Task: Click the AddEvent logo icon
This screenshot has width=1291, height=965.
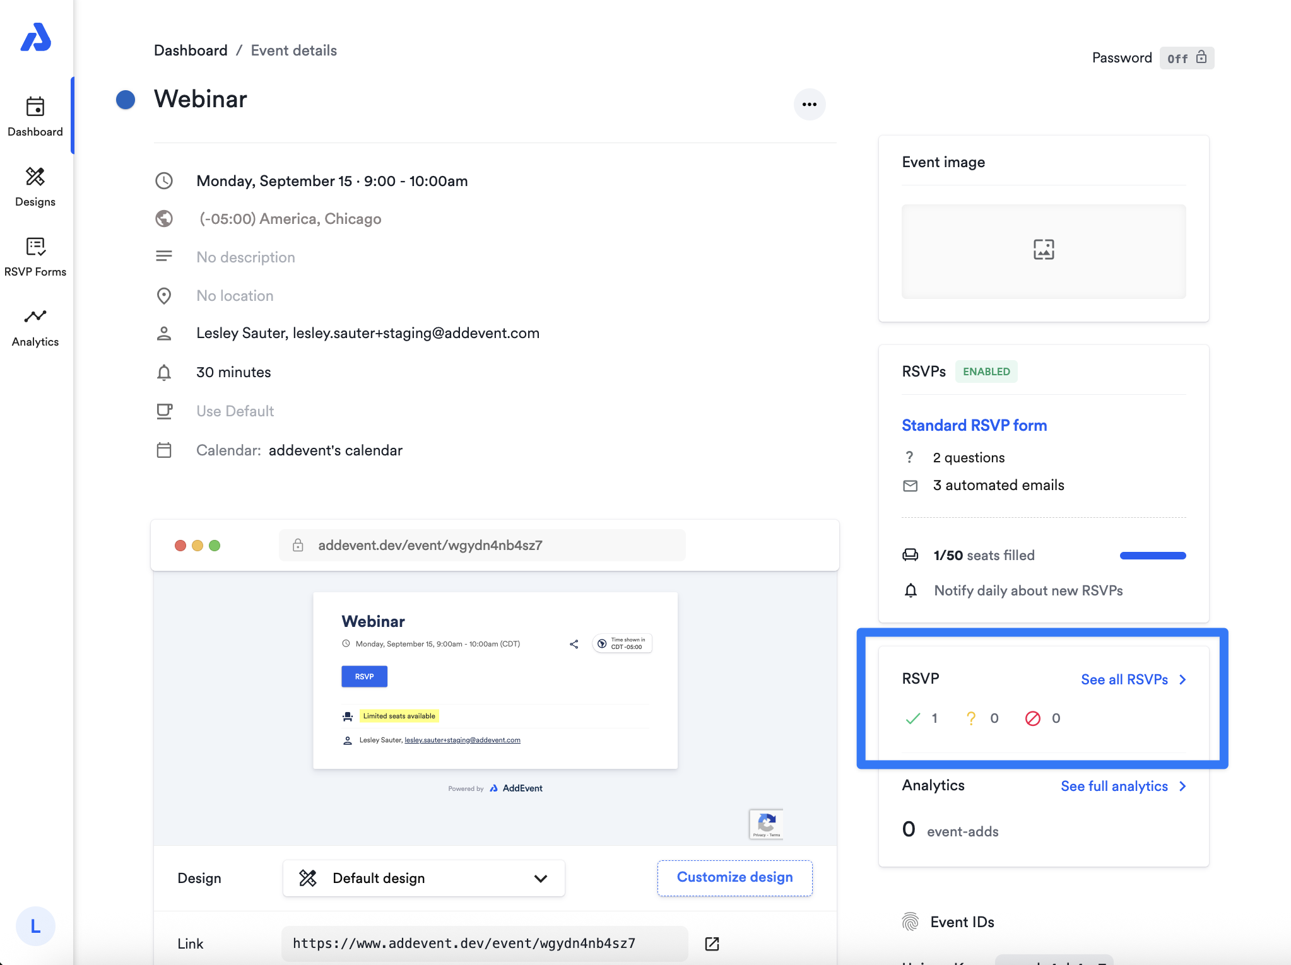Action: tap(35, 38)
